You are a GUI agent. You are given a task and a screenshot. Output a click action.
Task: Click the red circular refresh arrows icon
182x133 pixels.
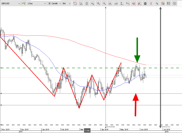(75, 4)
